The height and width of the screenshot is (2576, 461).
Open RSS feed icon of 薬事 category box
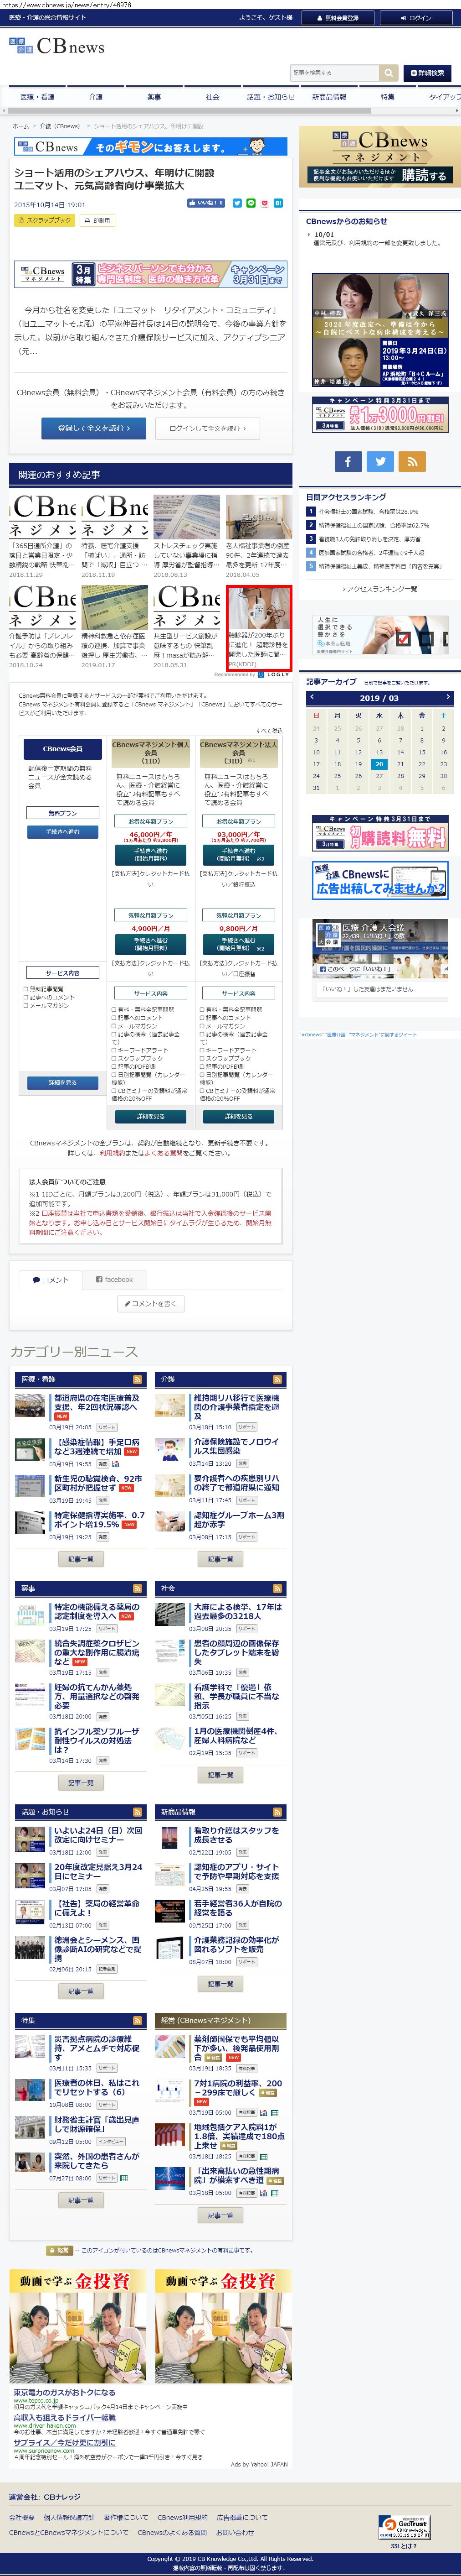(x=138, y=1588)
